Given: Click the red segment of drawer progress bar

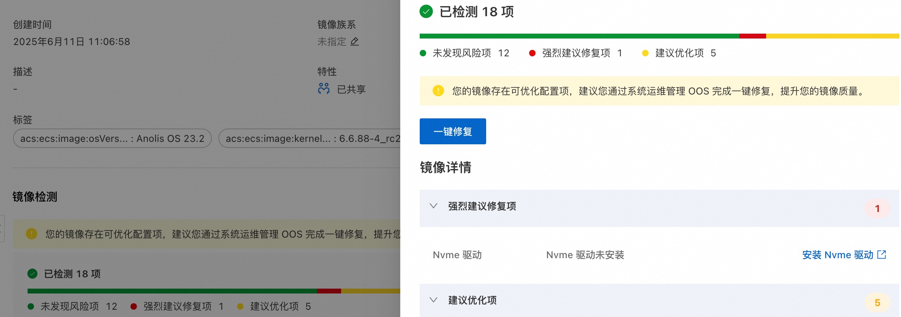Looking at the screenshot, I should coord(752,36).
